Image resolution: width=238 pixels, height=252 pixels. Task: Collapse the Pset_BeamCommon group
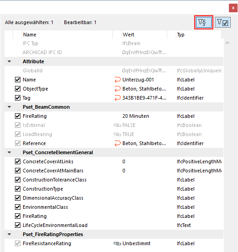(x=10, y=107)
